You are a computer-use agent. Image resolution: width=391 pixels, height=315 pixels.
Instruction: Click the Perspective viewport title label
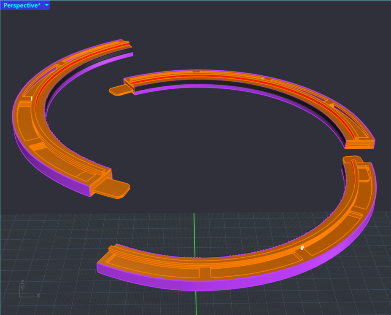point(22,5)
